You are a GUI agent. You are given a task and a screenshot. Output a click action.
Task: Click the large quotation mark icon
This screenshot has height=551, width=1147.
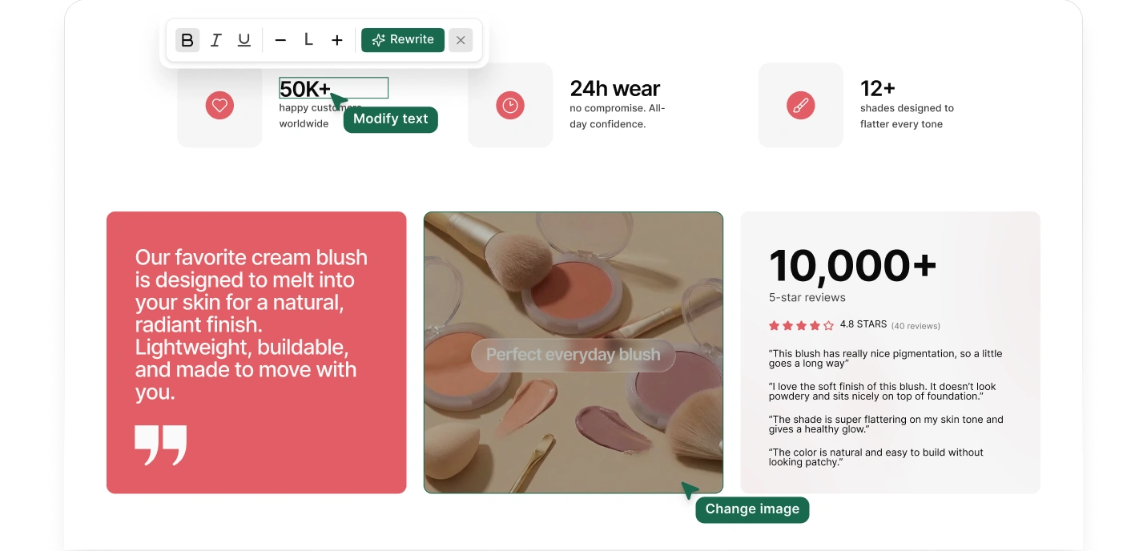coord(161,445)
